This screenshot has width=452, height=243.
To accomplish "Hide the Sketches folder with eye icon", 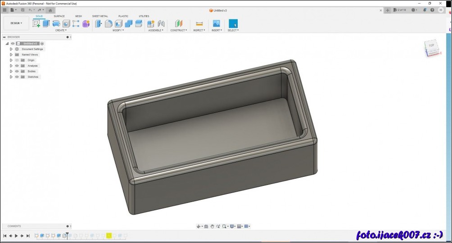I will pyautogui.click(x=17, y=77).
